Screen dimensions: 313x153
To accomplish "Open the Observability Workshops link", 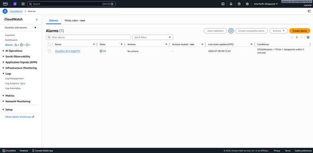I will (20, 117).
